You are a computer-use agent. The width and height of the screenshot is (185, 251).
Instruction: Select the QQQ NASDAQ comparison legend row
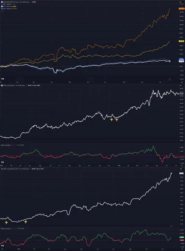(x=8, y=4)
